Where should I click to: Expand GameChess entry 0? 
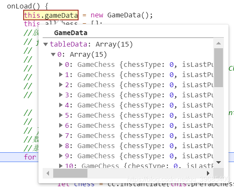pyautogui.click(x=61, y=64)
